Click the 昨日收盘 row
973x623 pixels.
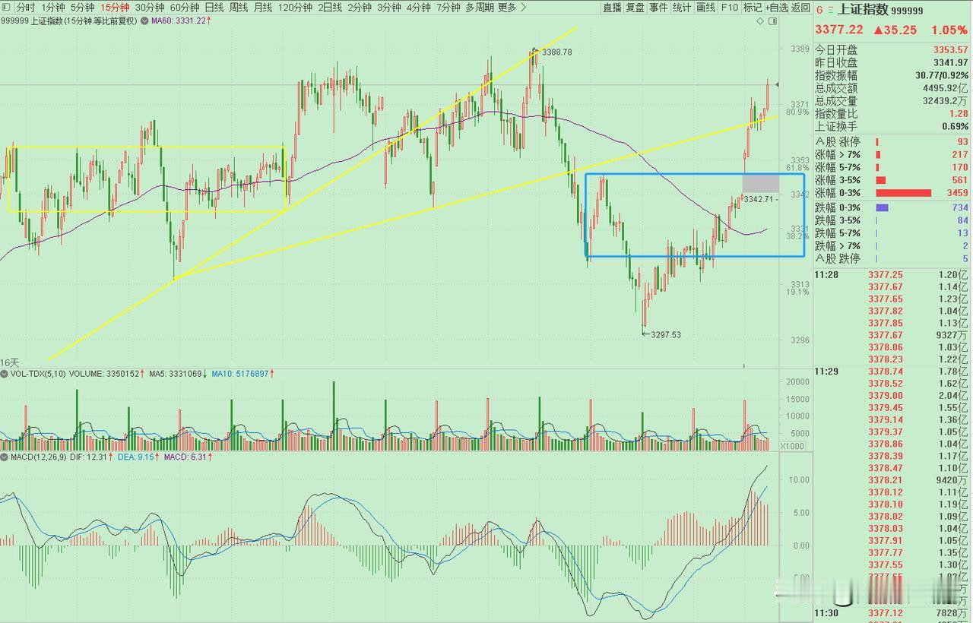[892, 62]
